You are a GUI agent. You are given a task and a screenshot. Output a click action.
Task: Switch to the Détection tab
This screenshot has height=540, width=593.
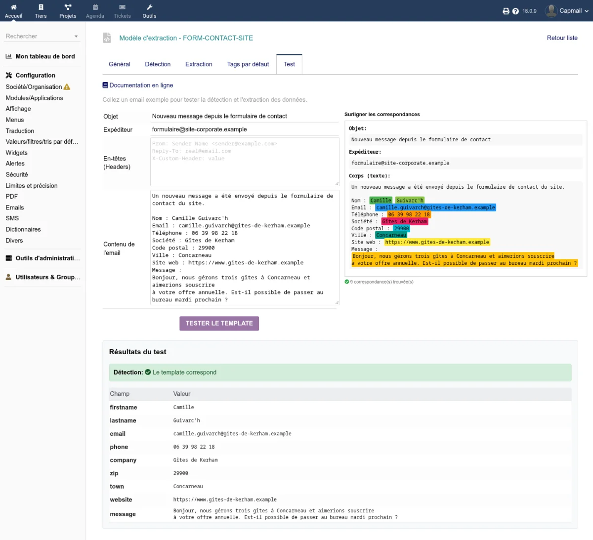tap(158, 64)
